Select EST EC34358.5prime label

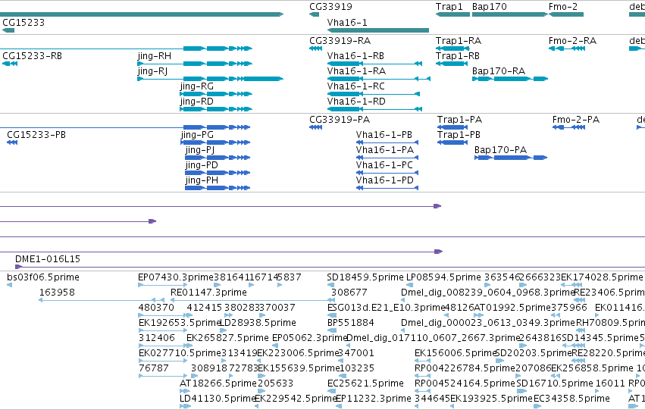click(x=571, y=399)
